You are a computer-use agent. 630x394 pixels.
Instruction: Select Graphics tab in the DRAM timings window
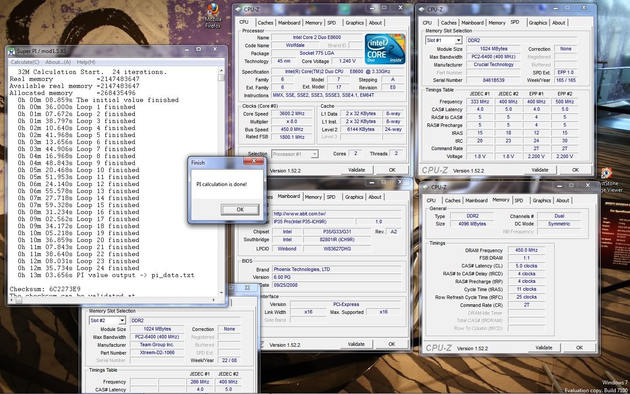pos(542,201)
